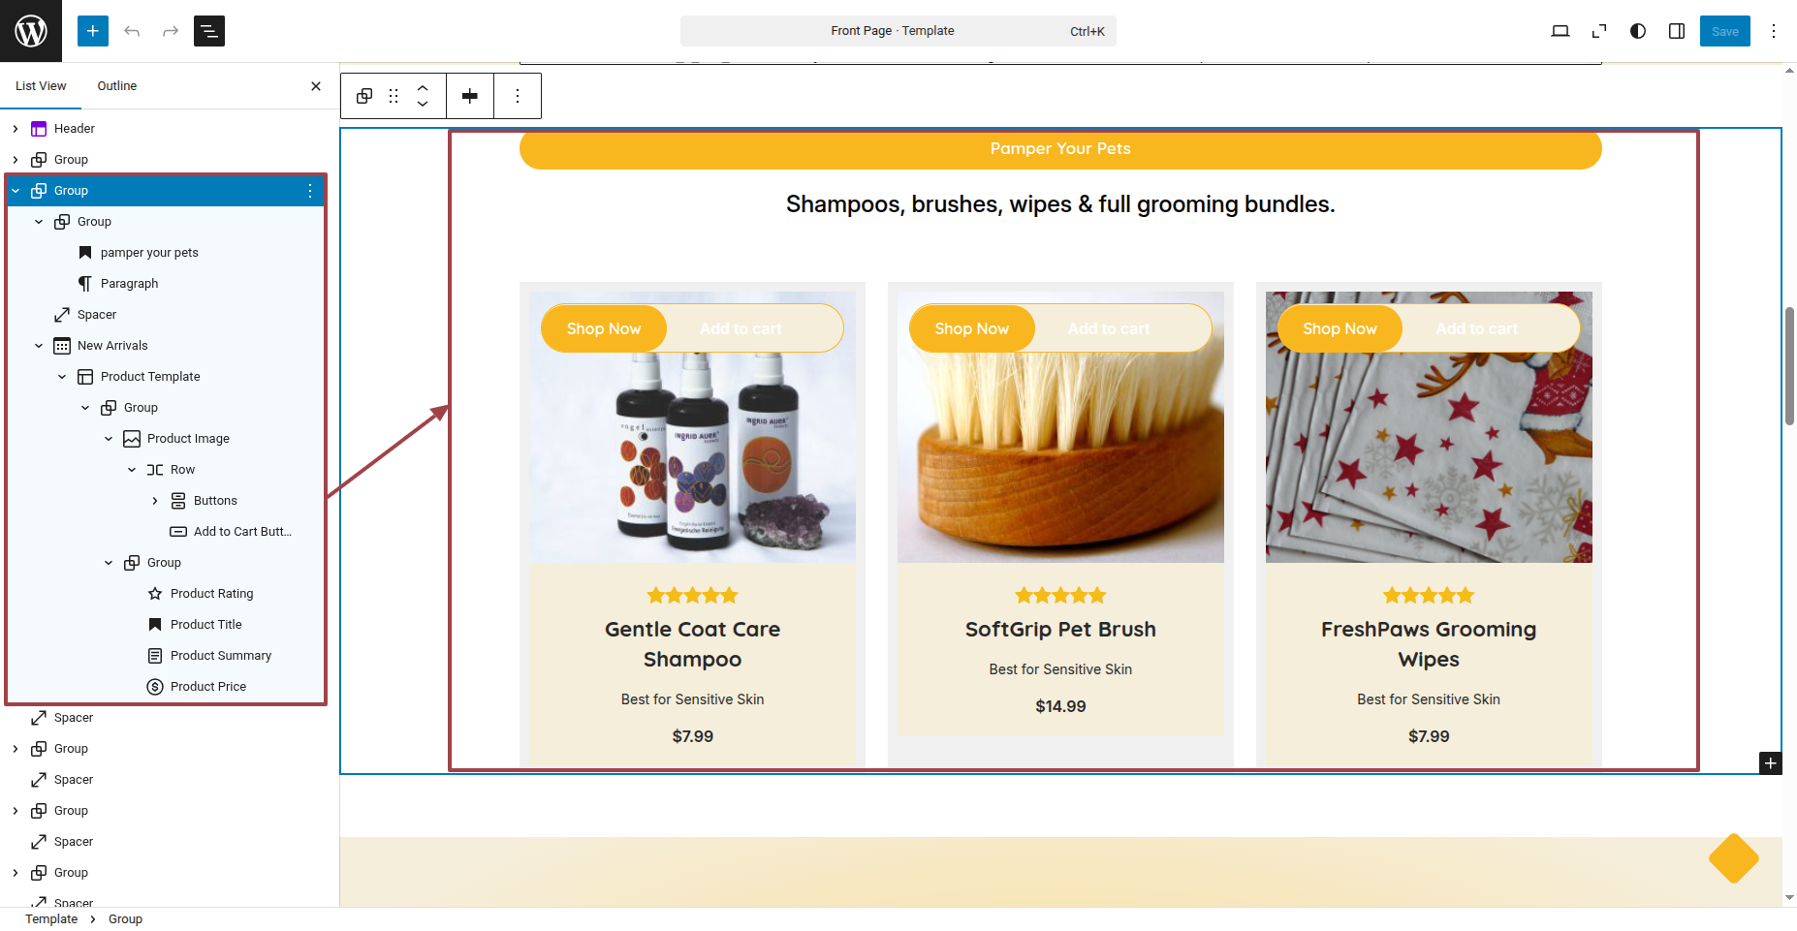The width and height of the screenshot is (1797, 931).
Task: Toggle the settings sidebar panel icon
Action: pos(1677,31)
